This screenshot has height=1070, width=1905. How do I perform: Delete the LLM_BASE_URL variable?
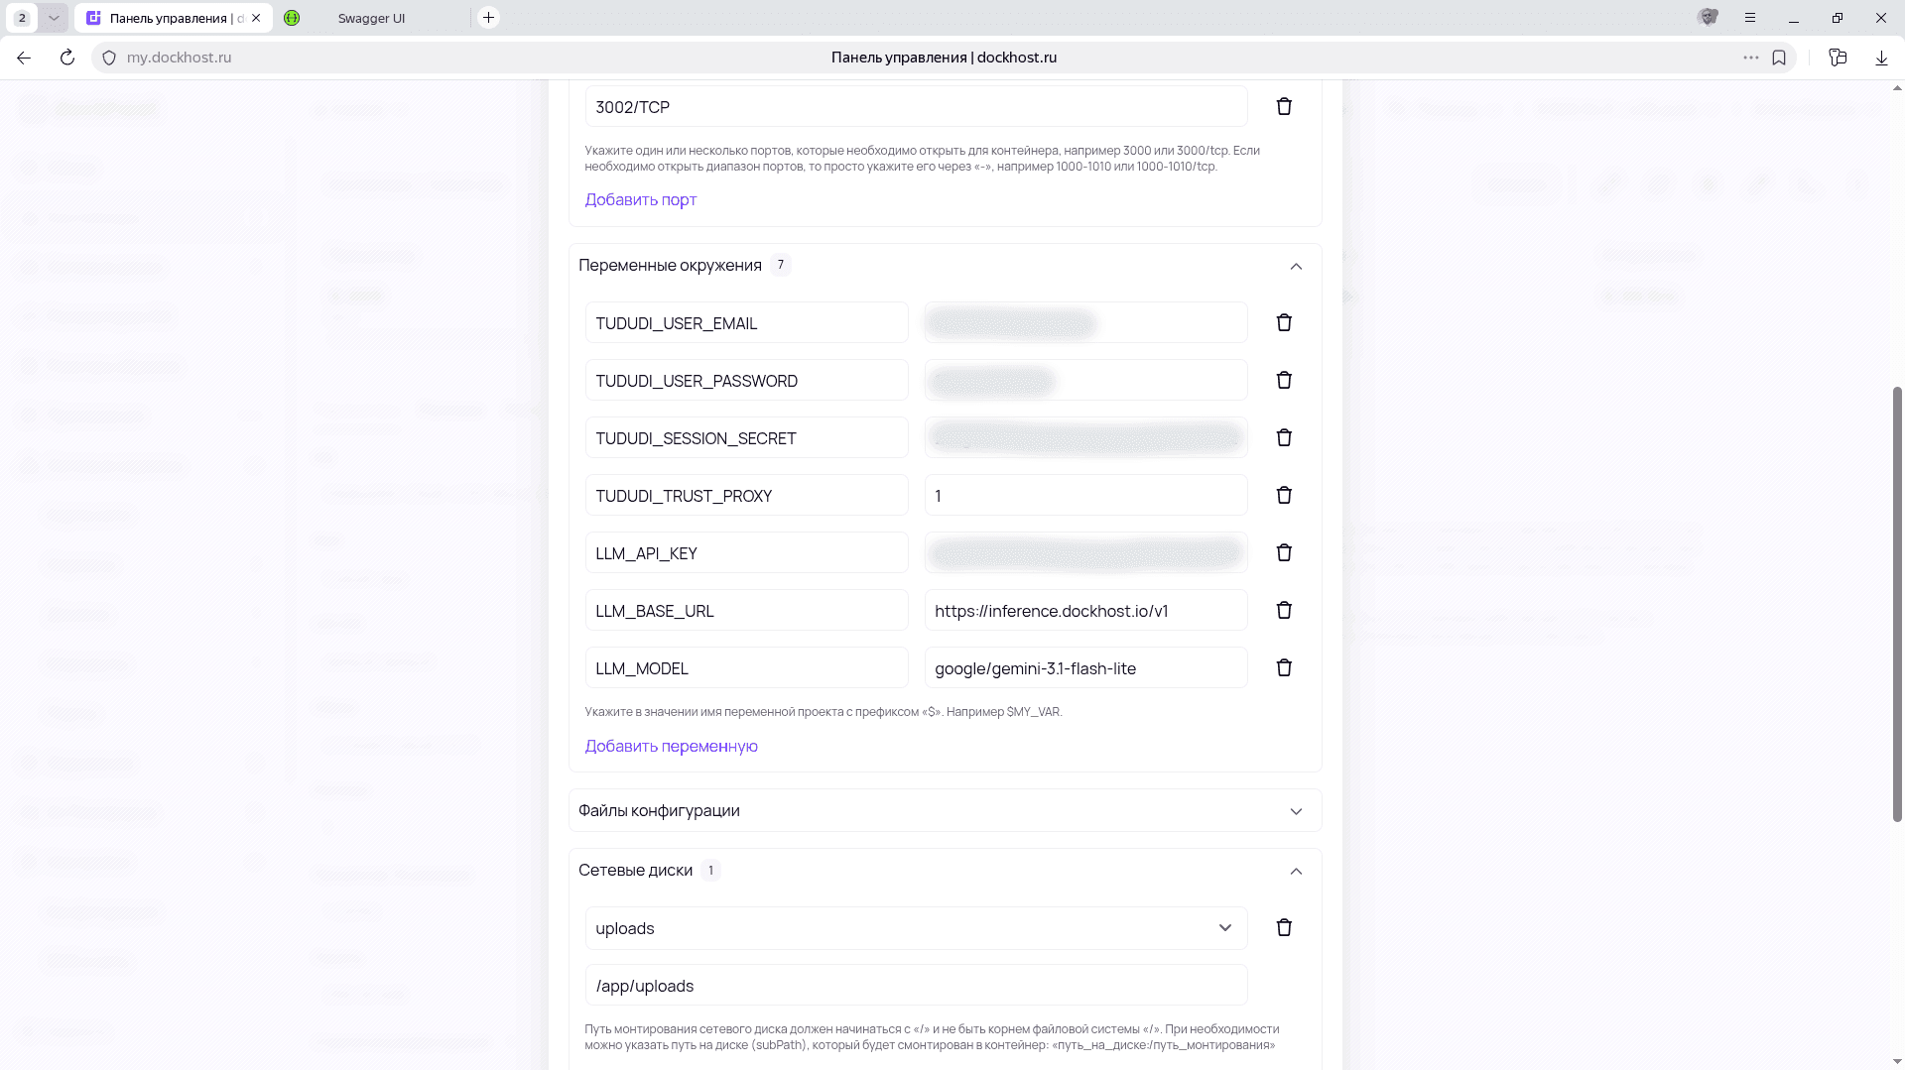point(1284,610)
